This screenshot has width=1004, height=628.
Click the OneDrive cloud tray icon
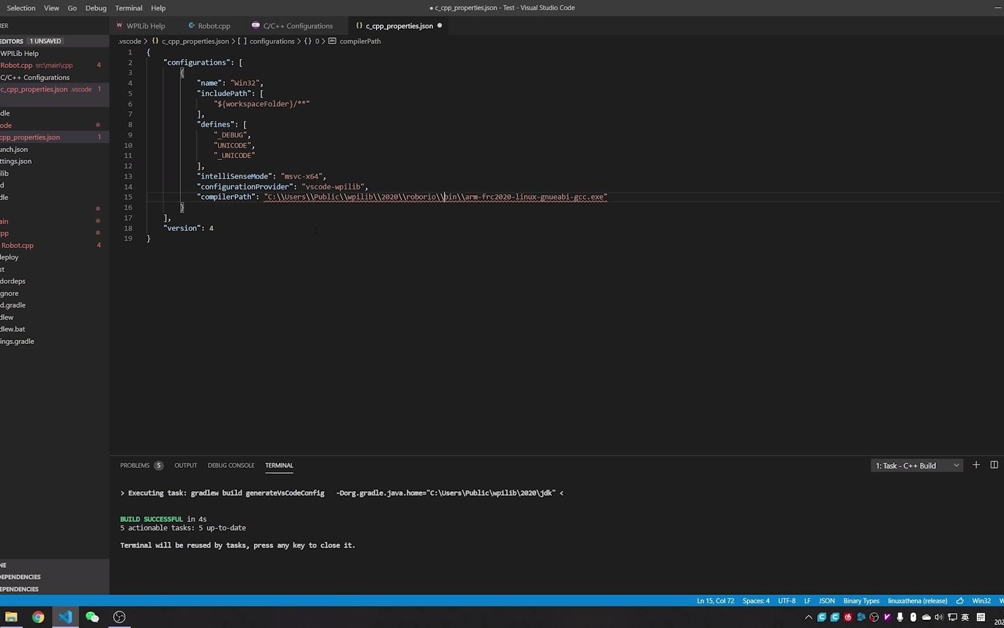pyautogui.click(x=926, y=617)
